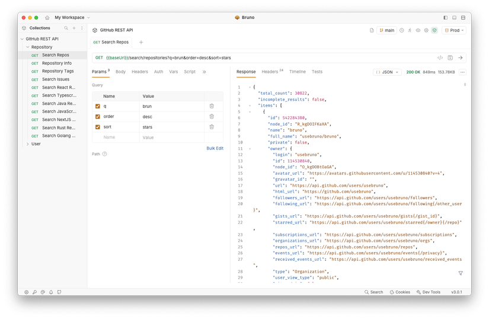Send the request with the arrow icon

(x=461, y=58)
